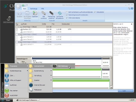Viewport: 136px width, 102px height.
Task: Check the Datenträger 1 (Basis) checkbox
Action: pos(17,34)
